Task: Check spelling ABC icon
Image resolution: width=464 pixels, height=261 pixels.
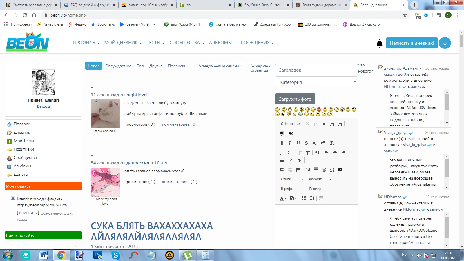Action: 291,133
